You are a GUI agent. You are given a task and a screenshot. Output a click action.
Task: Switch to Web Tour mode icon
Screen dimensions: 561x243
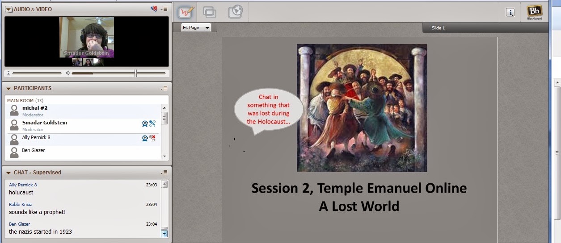235,12
